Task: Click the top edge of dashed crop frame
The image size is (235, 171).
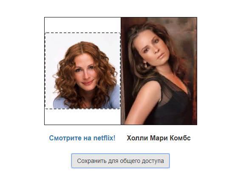Action: tap(83, 33)
